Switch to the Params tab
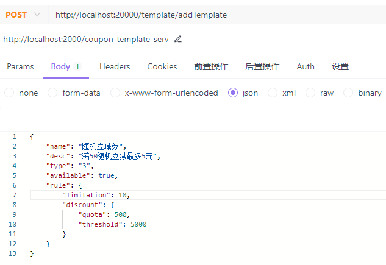The height and width of the screenshot is (265, 386). coord(20,66)
